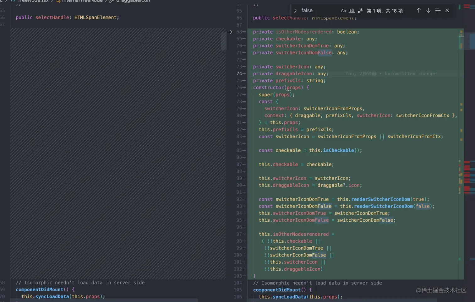Click the left editor's Isomorphic comment line
The height and width of the screenshot is (302, 475).
point(80,283)
